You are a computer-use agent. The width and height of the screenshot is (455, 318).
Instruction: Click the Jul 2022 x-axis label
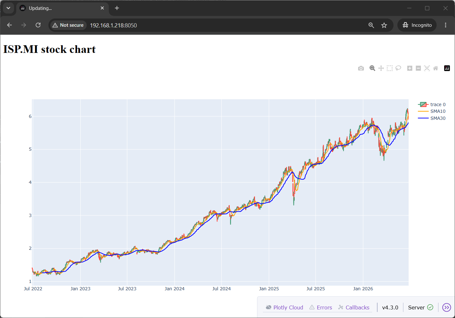33,289
